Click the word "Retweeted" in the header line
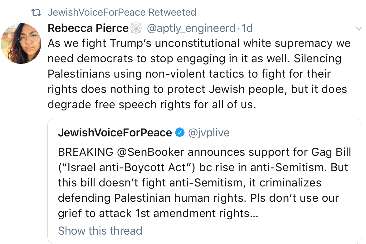 tap(172, 13)
